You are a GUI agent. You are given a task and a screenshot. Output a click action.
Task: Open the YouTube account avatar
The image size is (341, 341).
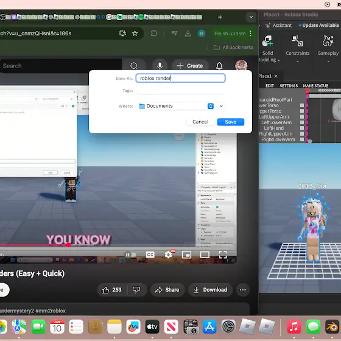241,65
